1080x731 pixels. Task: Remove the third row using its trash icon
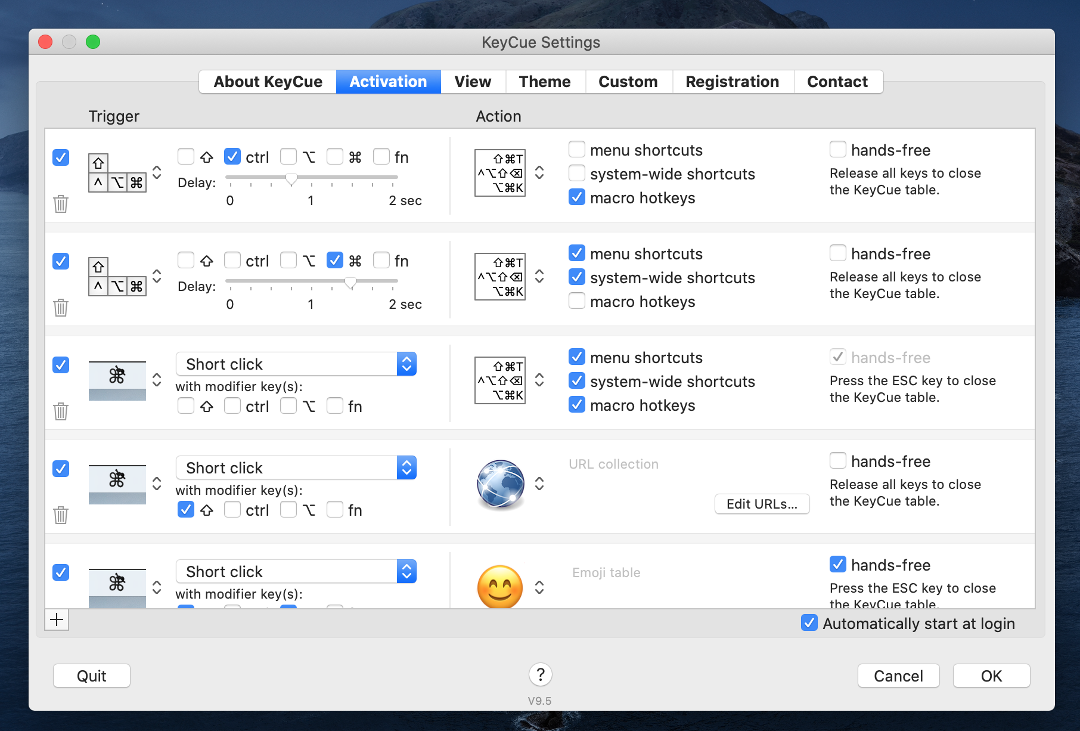pyautogui.click(x=61, y=411)
